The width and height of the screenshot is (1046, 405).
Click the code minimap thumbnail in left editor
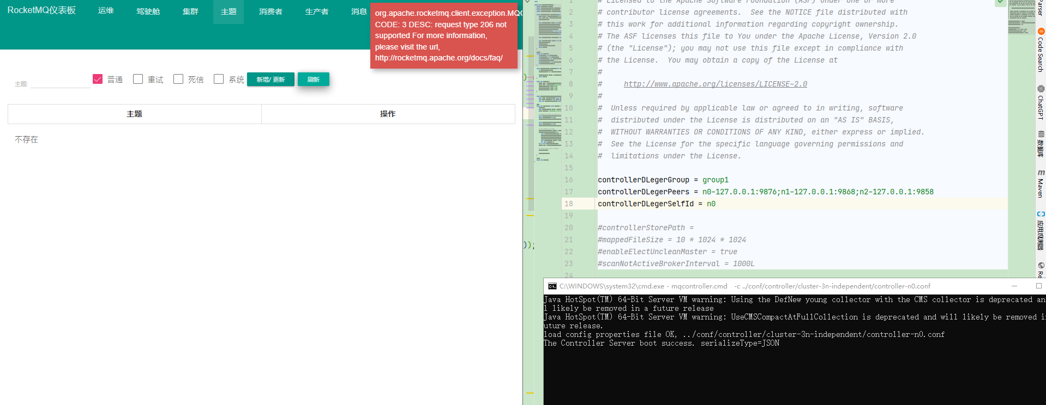(x=549, y=82)
